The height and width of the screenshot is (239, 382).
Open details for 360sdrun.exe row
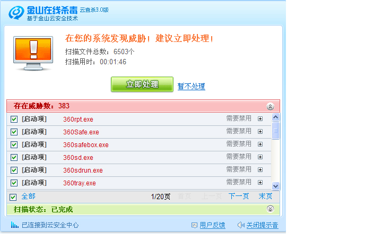coord(260,169)
